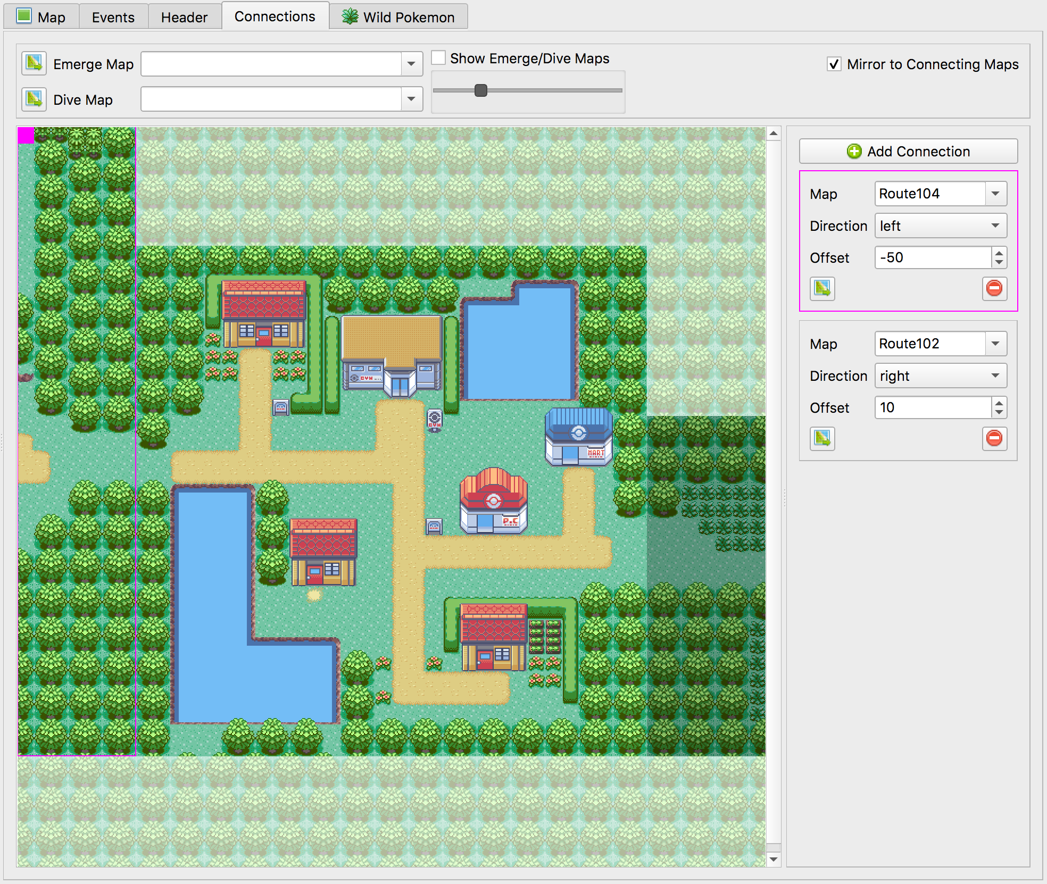The height and width of the screenshot is (884, 1047).
Task: Click the map view scroll down arrow
Action: click(x=774, y=860)
